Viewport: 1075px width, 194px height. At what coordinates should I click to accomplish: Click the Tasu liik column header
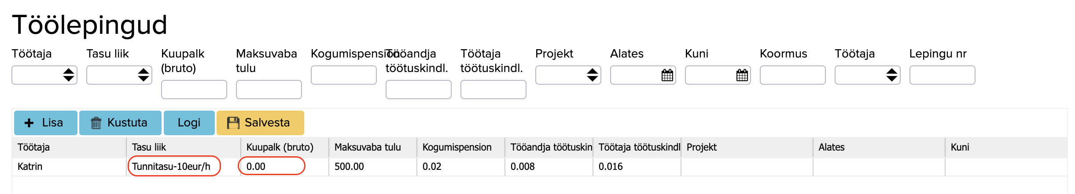(149, 147)
